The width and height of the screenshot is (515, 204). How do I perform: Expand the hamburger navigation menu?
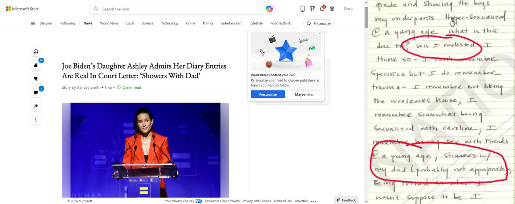tap(33, 23)
